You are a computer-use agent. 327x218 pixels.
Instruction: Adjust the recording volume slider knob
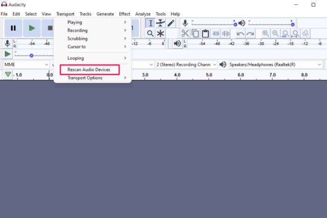click(235, 25)
